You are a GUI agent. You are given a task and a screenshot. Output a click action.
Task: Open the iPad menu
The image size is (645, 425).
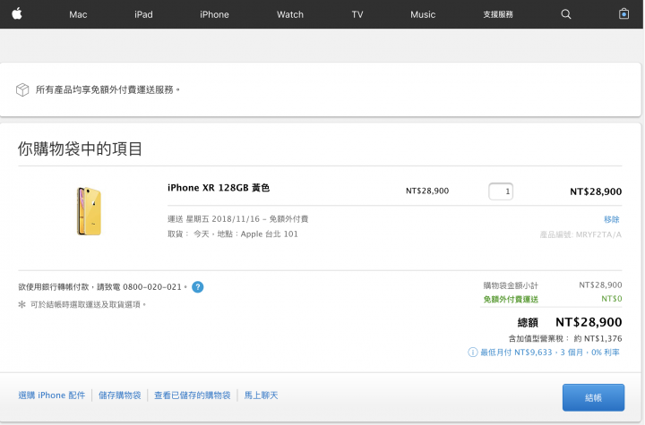[143, 15]
